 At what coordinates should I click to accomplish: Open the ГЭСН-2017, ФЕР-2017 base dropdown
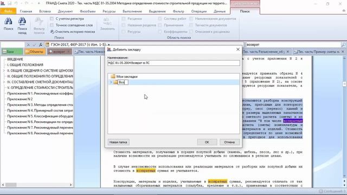108,44
